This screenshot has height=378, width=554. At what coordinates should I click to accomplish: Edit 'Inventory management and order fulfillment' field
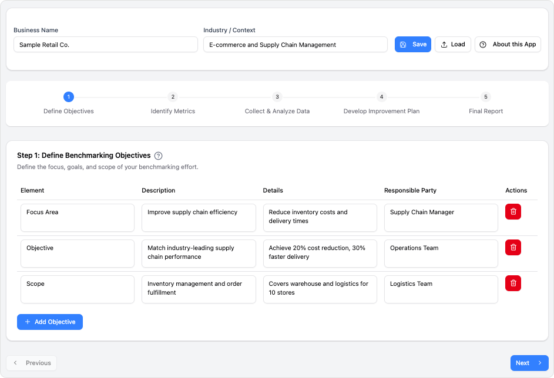(199, 289)
